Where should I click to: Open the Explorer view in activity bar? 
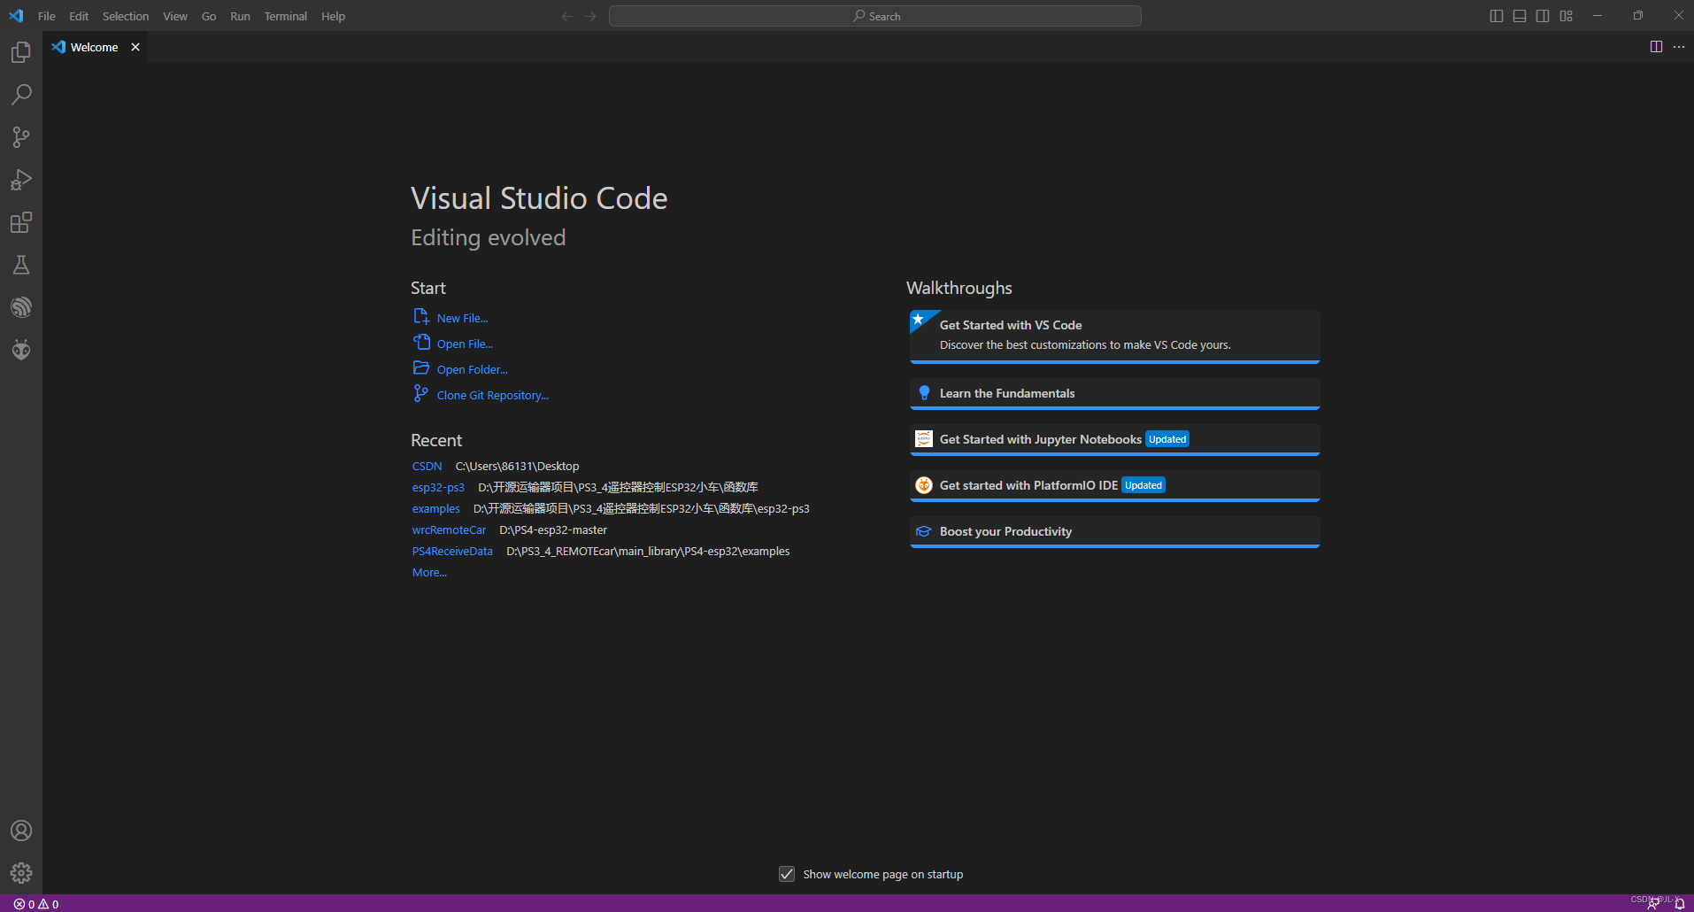pos(21,52)
